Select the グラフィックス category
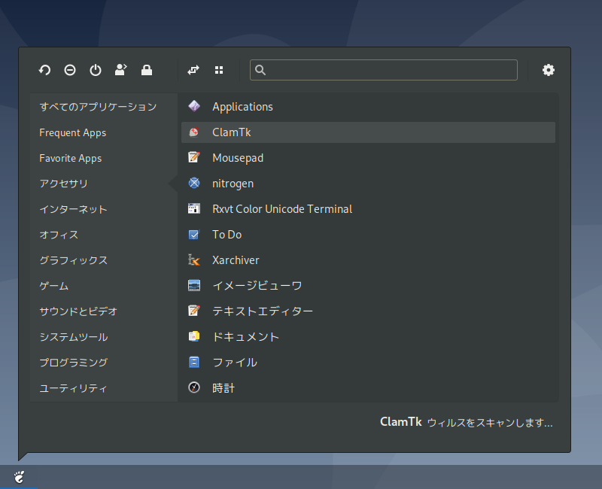The height and width of the screenshot is (489, 602). 104,260
